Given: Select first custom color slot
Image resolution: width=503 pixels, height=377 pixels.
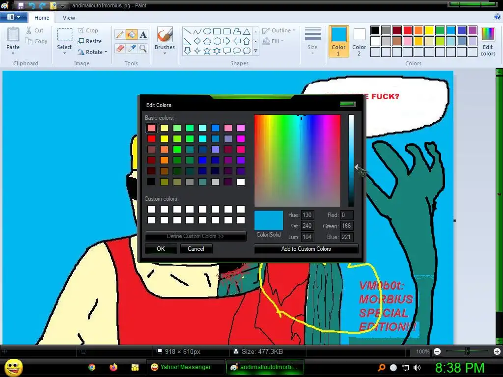Looking at the screenshot, I should [151, 209].
